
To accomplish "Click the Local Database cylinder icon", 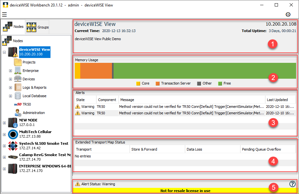I will point(18,96).
